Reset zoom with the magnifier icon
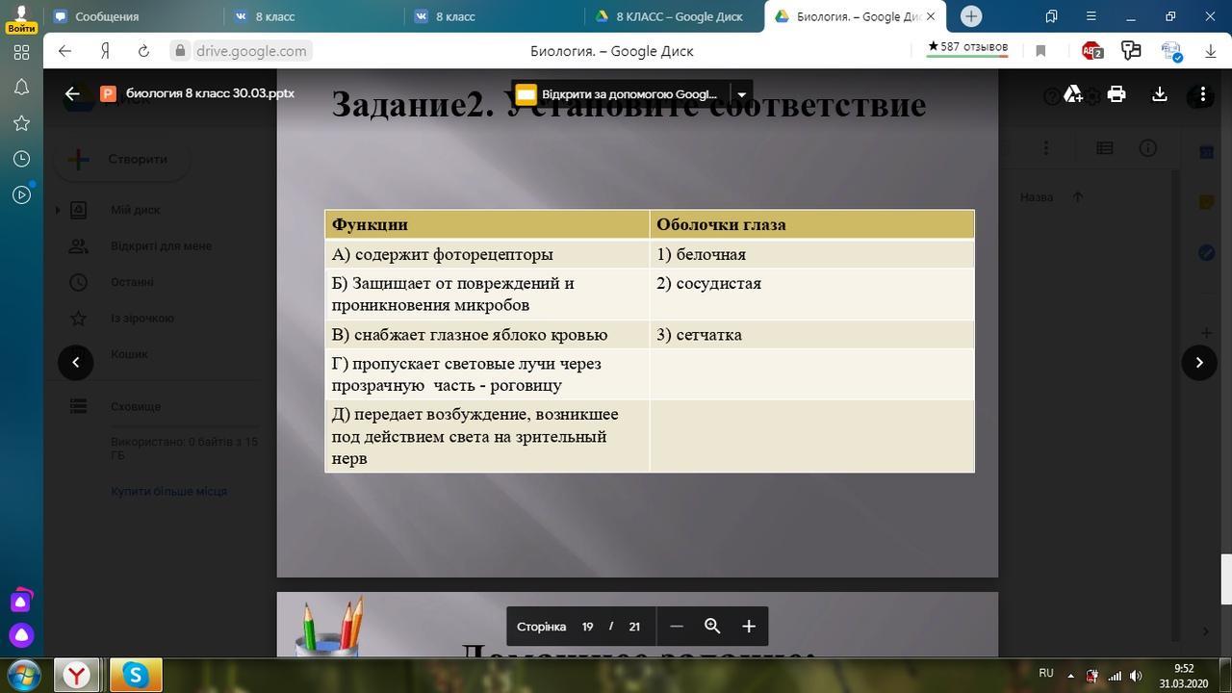Viewport: 1232px width, 693px height. tap(712, 627)
